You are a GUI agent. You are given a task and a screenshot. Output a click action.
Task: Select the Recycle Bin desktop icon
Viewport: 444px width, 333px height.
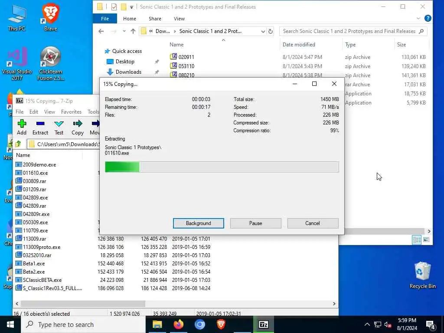click(x=422, y=275)
